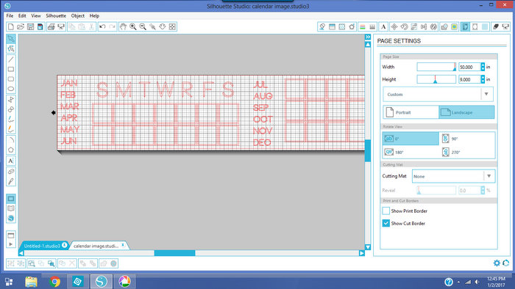The image size is (515, 289).
Task: Enable the Show Print Border checkbox
Action: (x=386, y=211)
